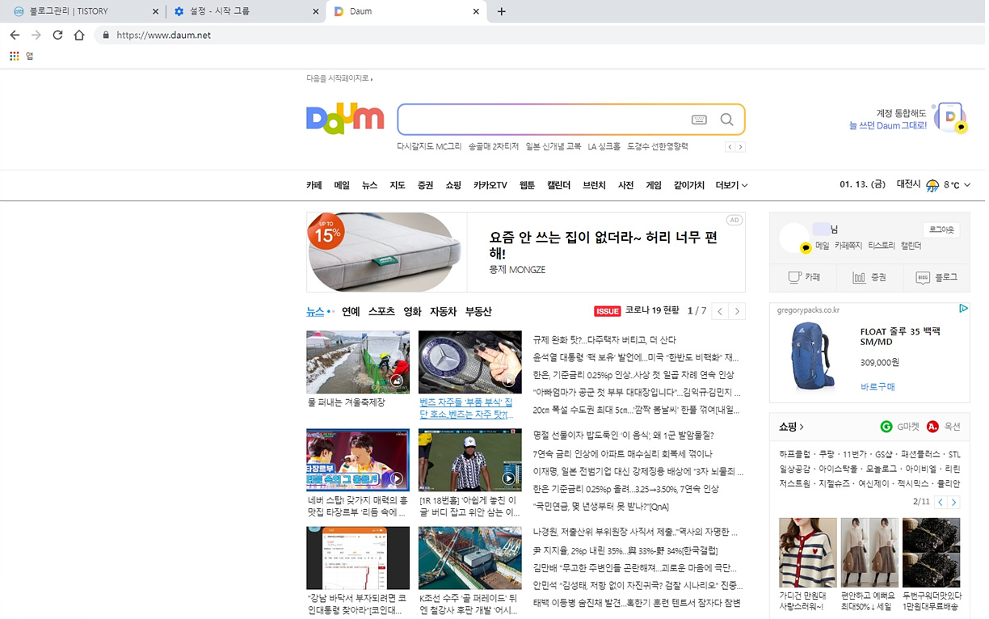Open 카페 in the main menu
This screenshot has width=989, height=619.
pyautogui.click(x=314, y=185)
